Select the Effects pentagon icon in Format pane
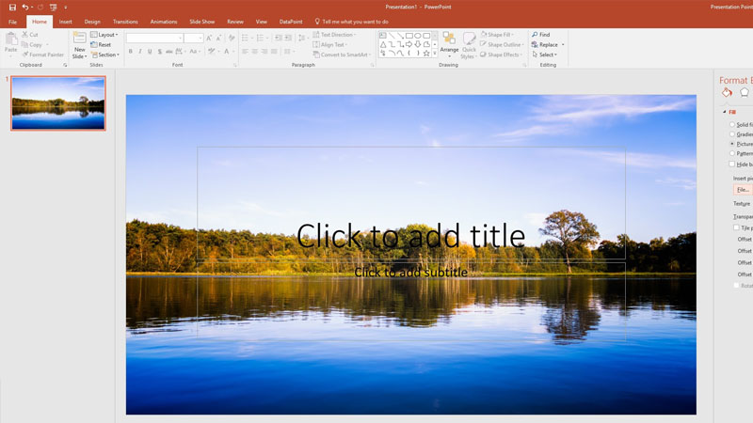Screen dimensions: 753x423 [745, 93]
